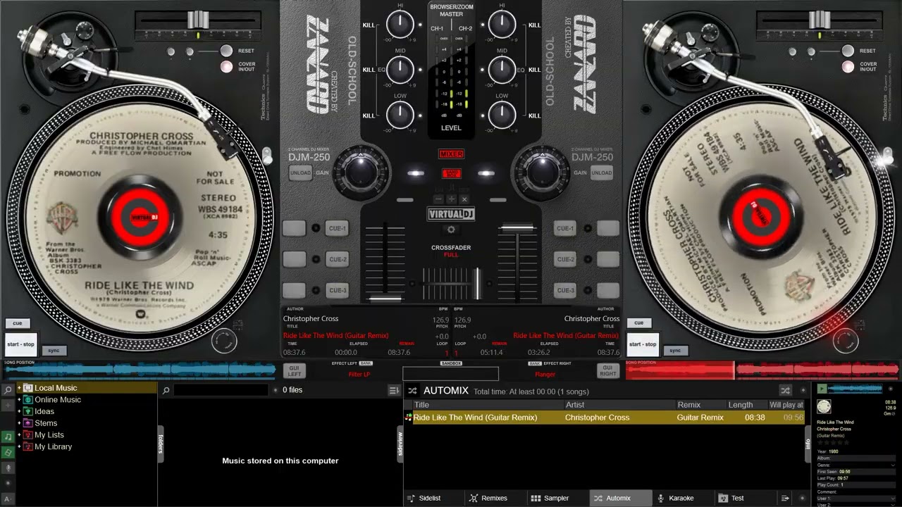Click the prelisten play icon in info panel
The image size is (902, 507).
(x=822, y=389)
